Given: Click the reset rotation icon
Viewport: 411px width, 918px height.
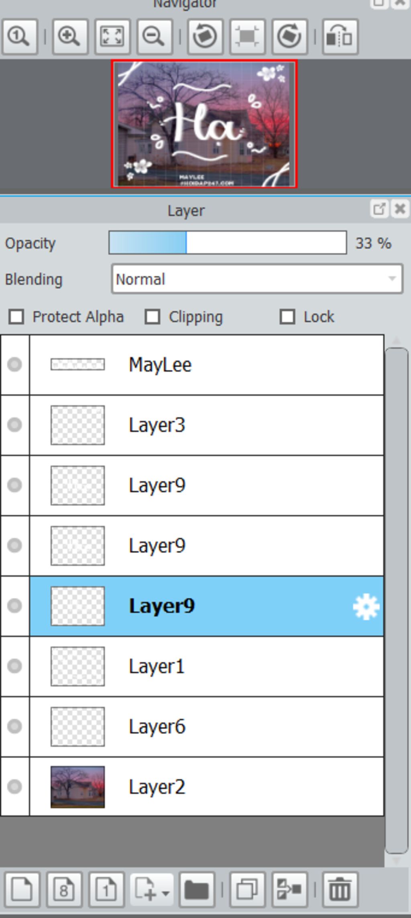Looking at the screenshot, I should tap(247, 37).
